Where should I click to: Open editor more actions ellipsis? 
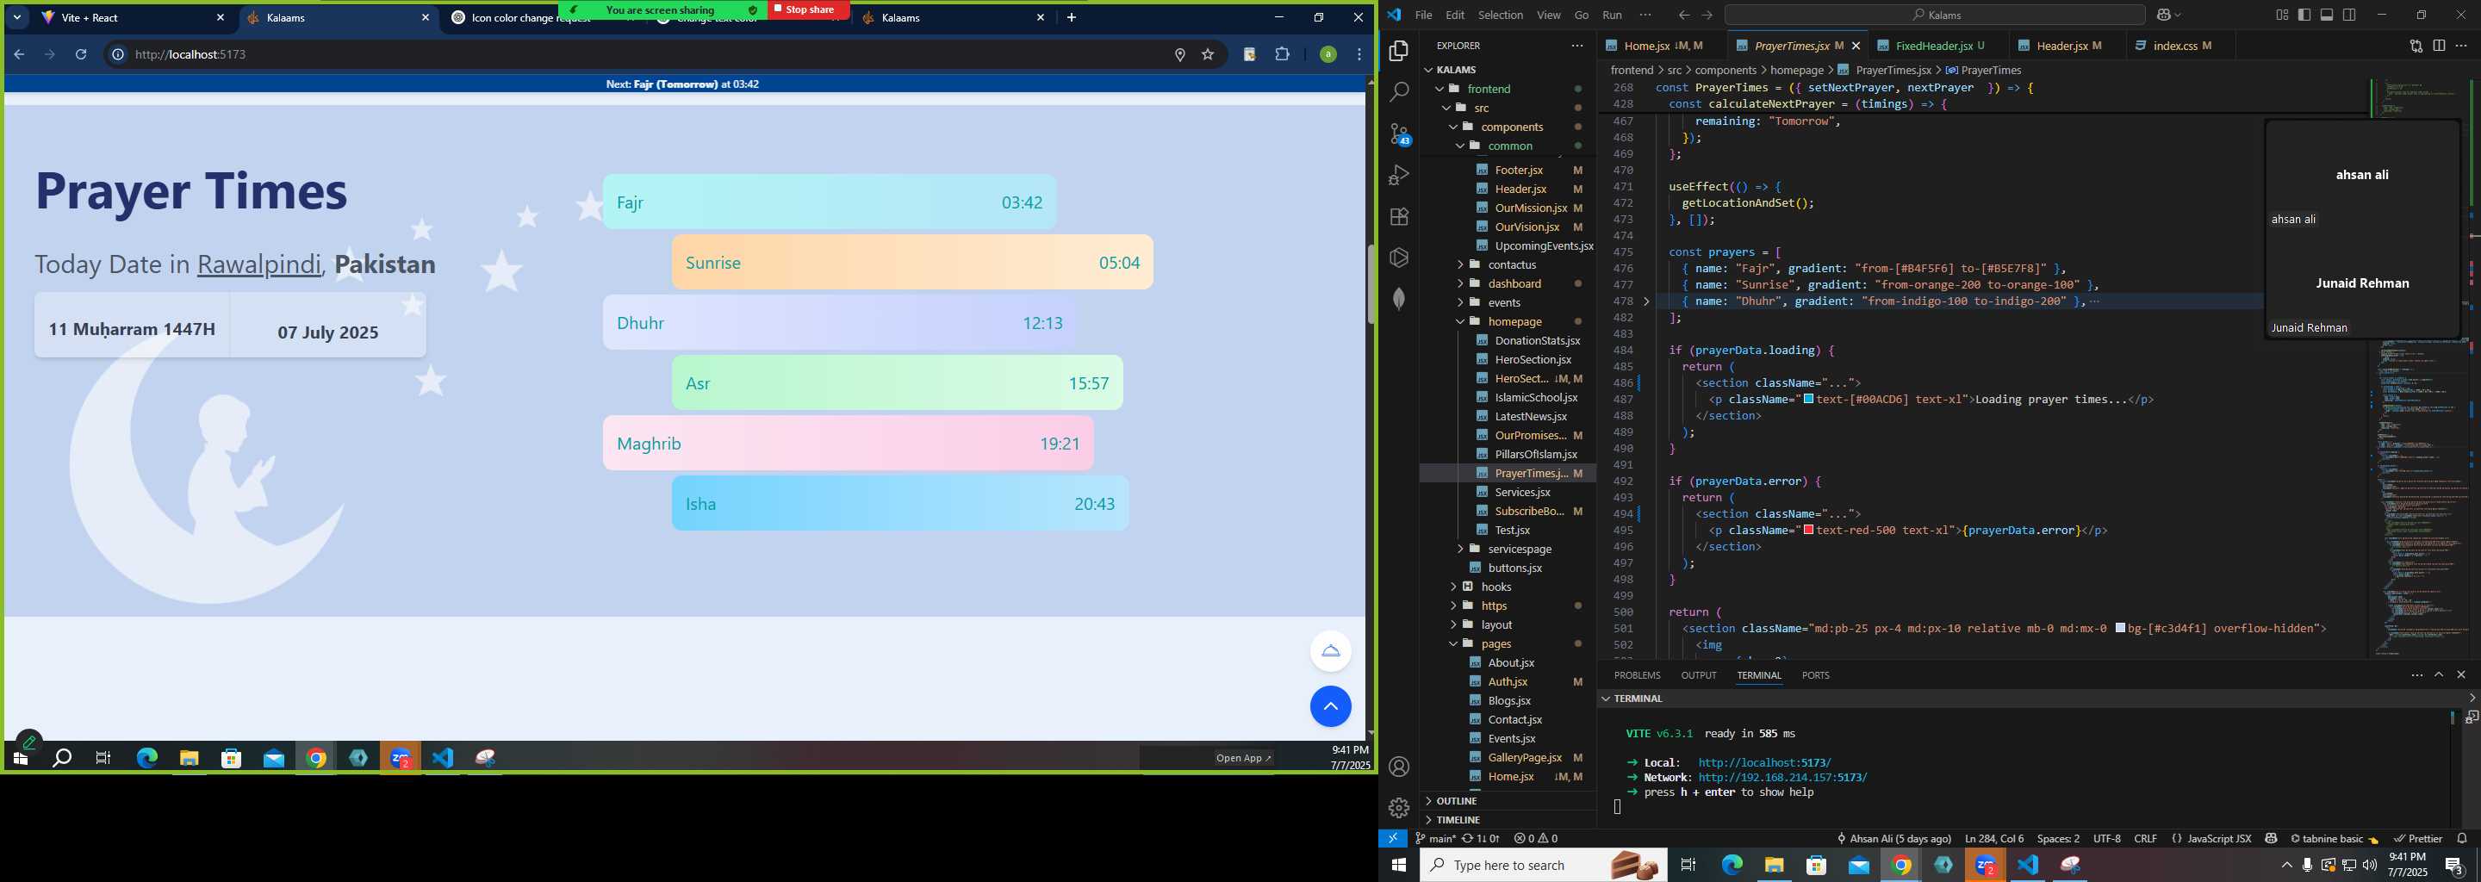pos(2462,46)
